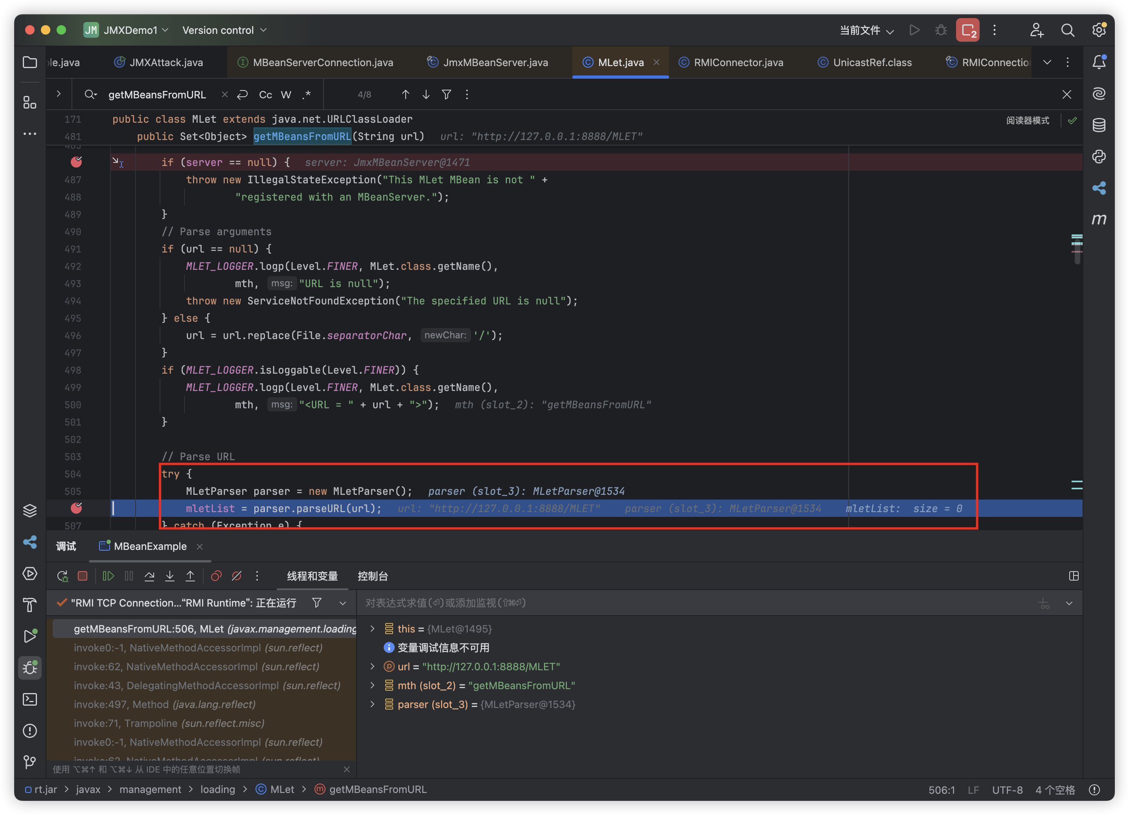Mute all breakpoints

tap(236, 576)
